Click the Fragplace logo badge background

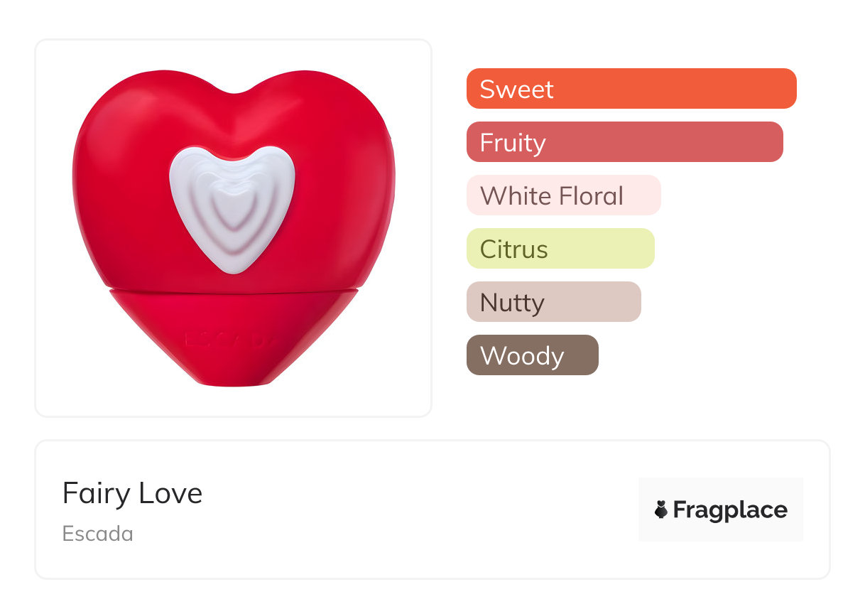click(x=721, y=510)
